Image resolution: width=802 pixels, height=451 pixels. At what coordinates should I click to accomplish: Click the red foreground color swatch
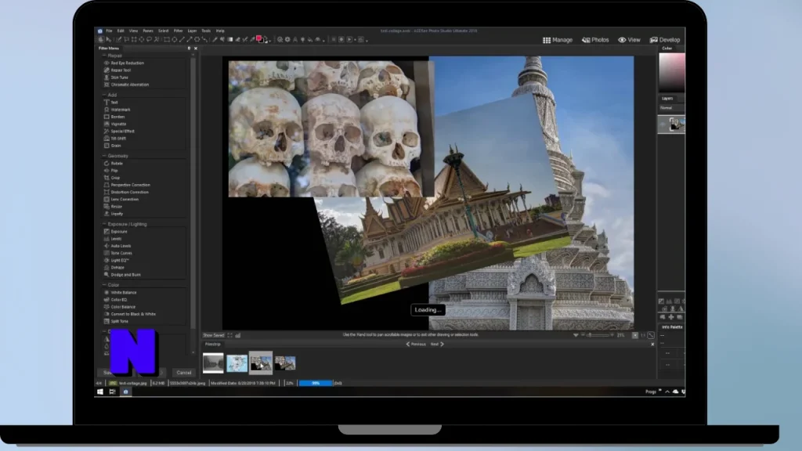point(258,38)
